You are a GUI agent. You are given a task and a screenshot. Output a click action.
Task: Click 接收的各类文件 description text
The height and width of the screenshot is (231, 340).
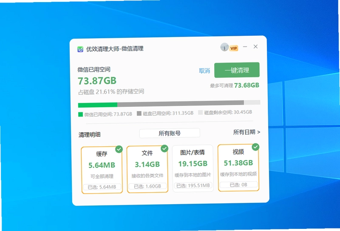pyautogui.click(x=147, y=175)
